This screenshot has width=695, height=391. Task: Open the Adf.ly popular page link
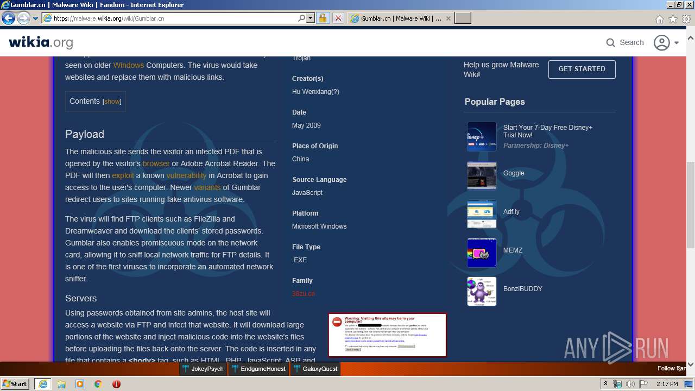point(511,212)
